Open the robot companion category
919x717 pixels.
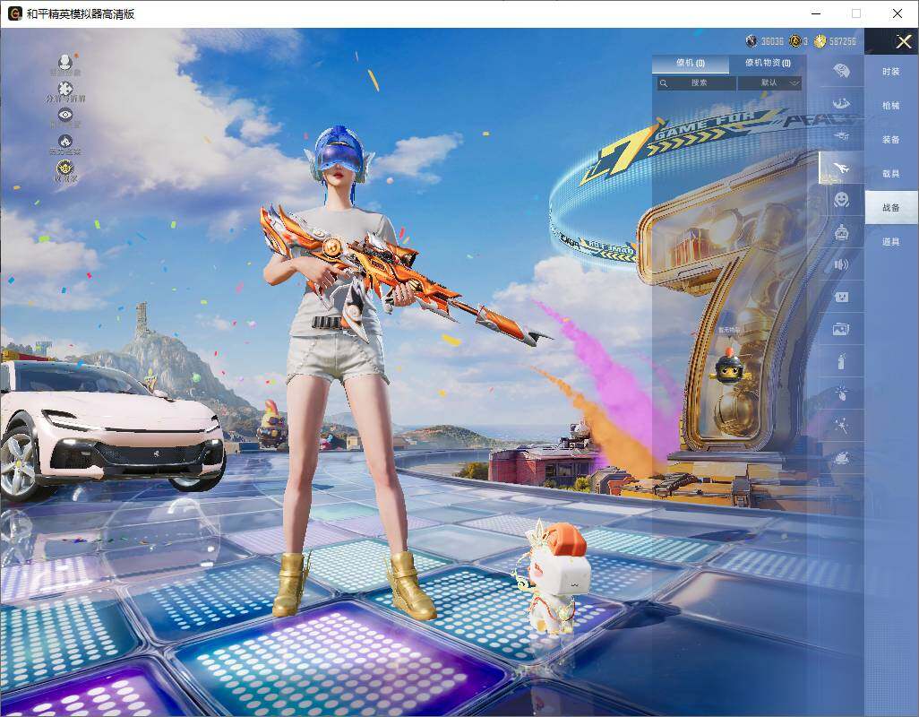point(842,233)
